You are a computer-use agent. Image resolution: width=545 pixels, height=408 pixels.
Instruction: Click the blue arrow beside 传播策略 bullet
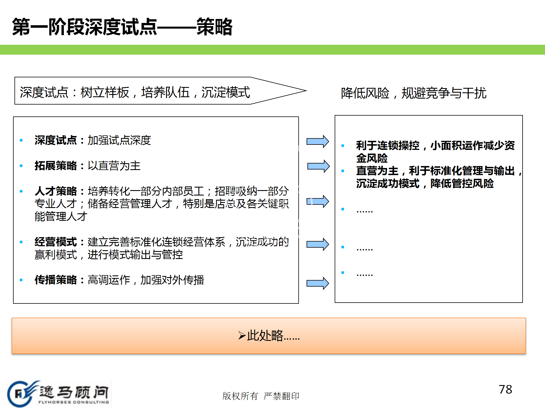coord(317,283)
